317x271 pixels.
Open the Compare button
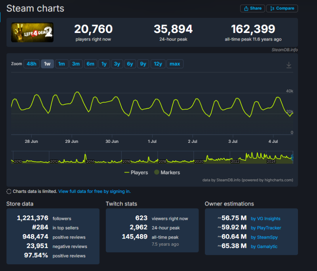(282, 8)
